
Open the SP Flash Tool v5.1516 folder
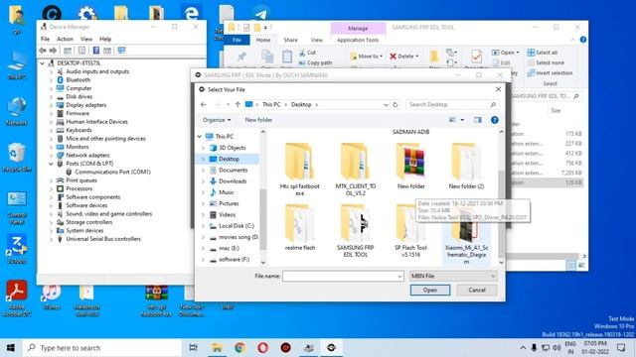[410, 231]
